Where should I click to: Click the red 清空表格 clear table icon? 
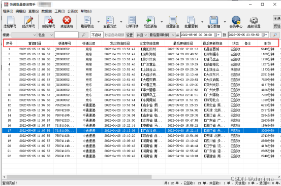(x=67, y=20)
